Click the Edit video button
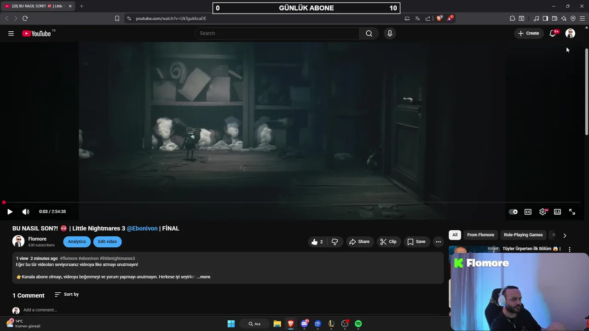The image size is (589, 331). [x=107, y=242]
